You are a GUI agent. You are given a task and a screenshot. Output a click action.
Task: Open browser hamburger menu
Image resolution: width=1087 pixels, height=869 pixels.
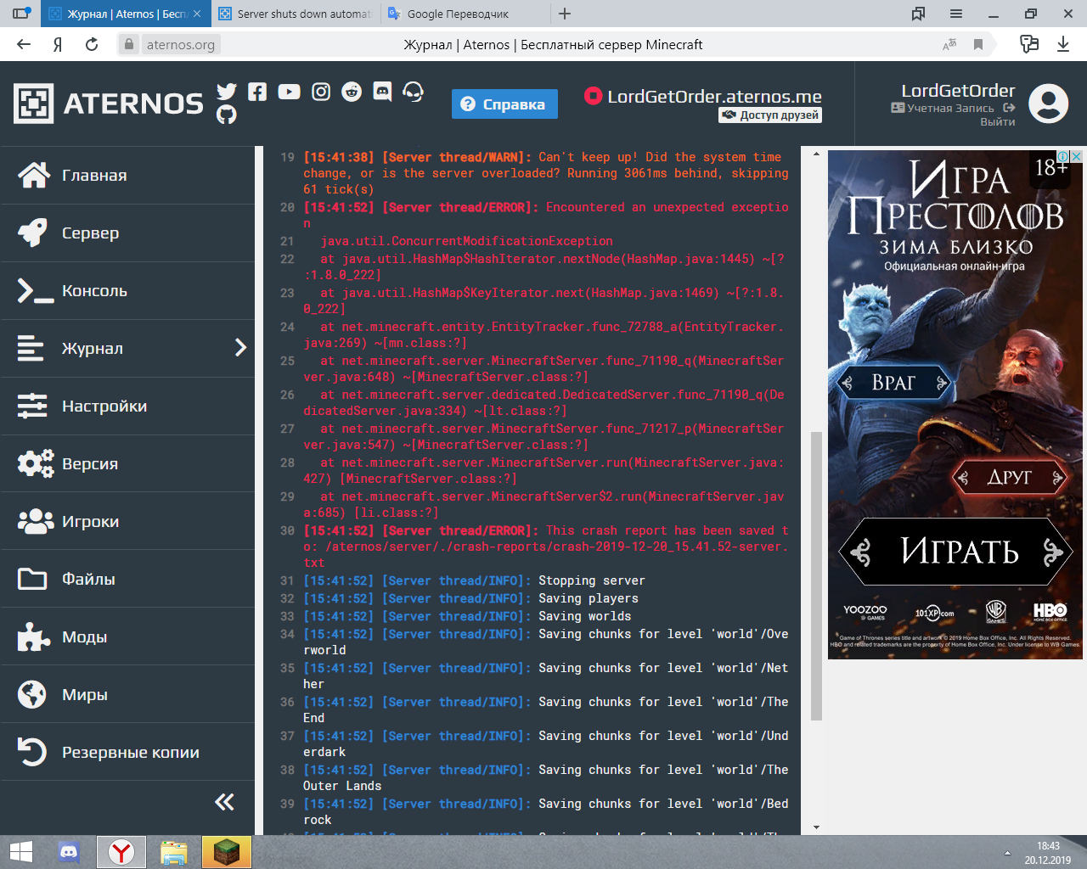coord(956,14)
